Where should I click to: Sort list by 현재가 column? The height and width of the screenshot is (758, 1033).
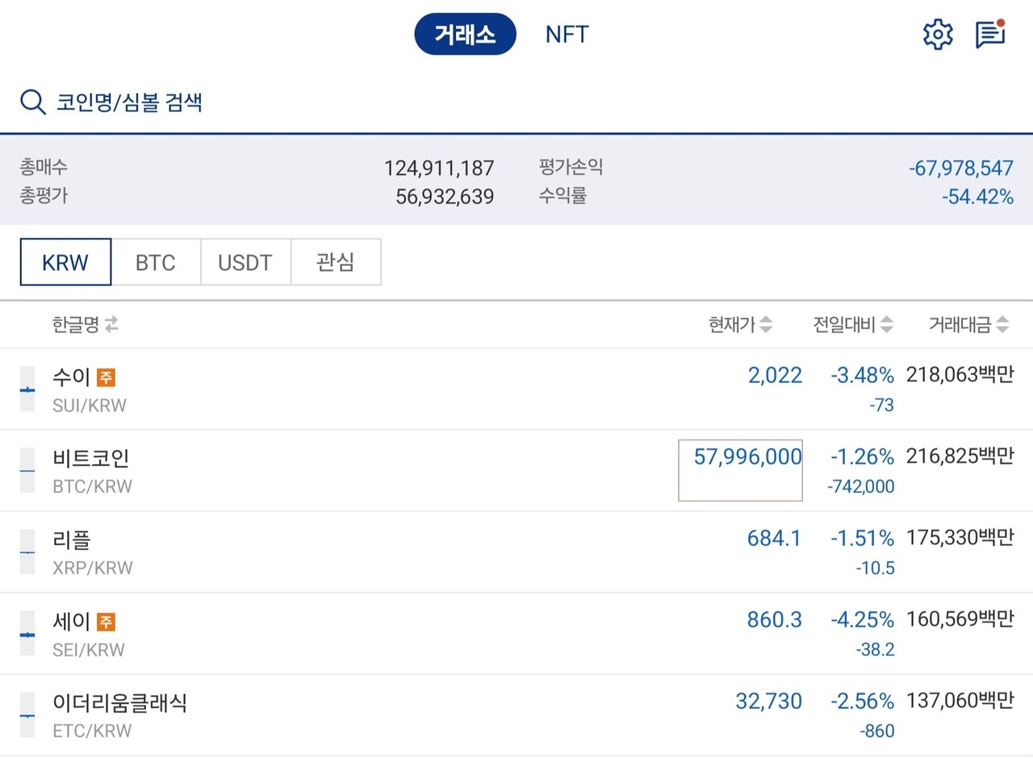click(x=740, y=325)
